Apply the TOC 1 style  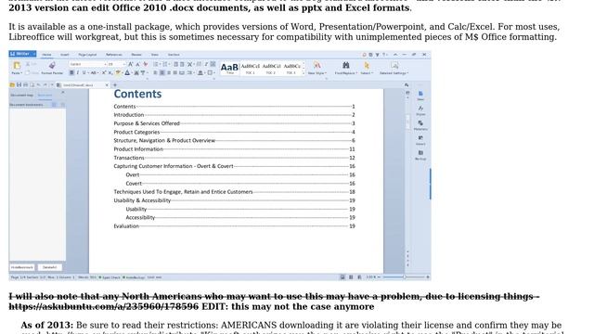point(251,68)
